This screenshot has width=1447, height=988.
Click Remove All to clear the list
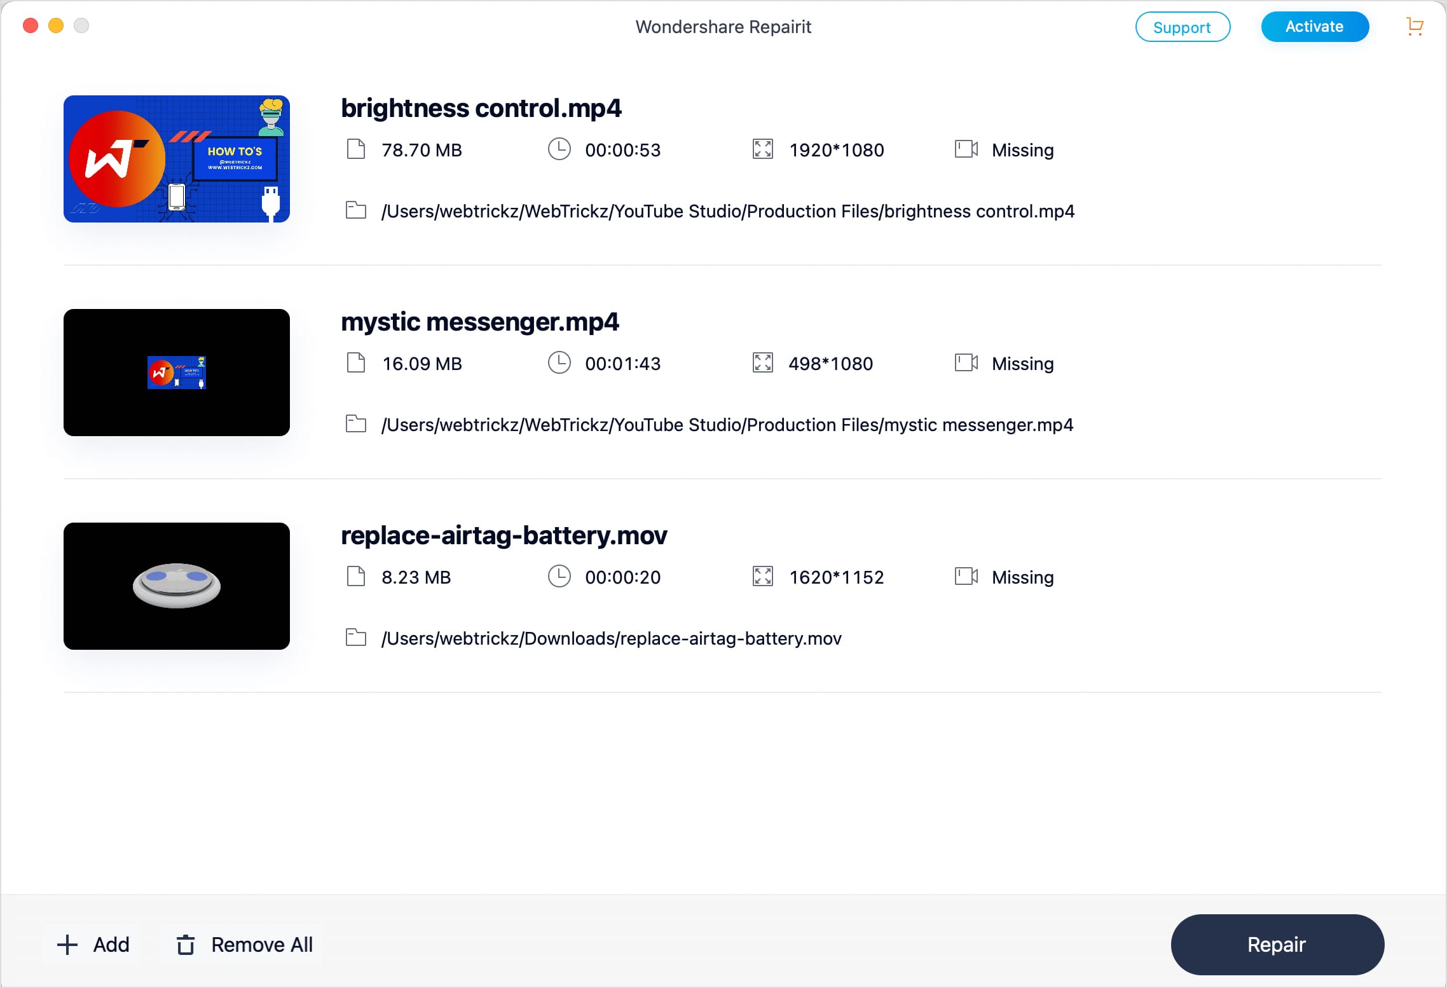click(x=243, y=945)
